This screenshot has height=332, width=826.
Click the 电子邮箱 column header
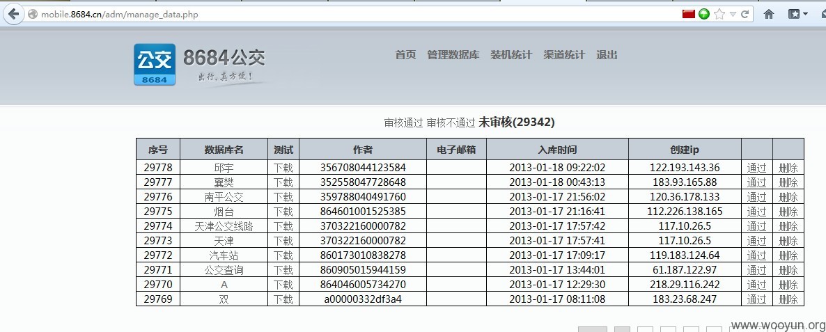coord(457,150)
